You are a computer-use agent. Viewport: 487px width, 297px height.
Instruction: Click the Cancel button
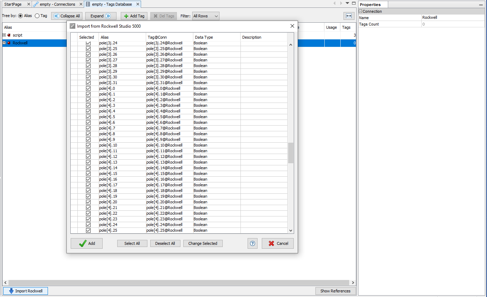pos(278,243)
